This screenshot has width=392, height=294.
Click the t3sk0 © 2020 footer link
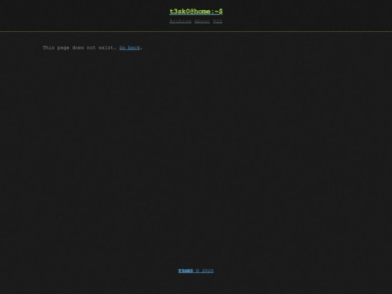click(196, 271)
